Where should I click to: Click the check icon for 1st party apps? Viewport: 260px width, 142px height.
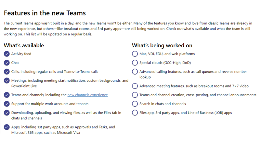coord(6,127)
